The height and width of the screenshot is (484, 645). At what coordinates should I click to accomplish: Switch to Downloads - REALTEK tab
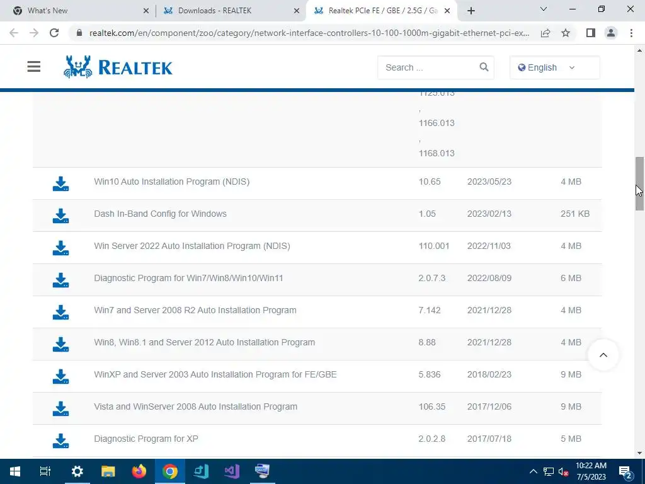click(x=231, y=11)
